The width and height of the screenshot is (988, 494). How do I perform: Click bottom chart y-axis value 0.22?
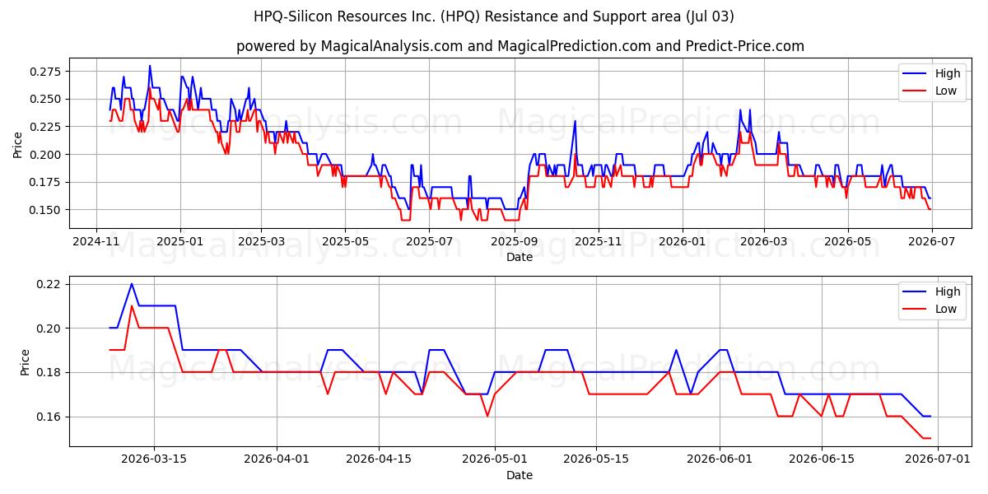pyautogui.click(x=49, y=284)
